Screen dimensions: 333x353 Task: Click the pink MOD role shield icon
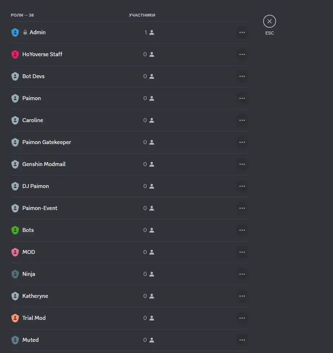(x=15, y=252)
